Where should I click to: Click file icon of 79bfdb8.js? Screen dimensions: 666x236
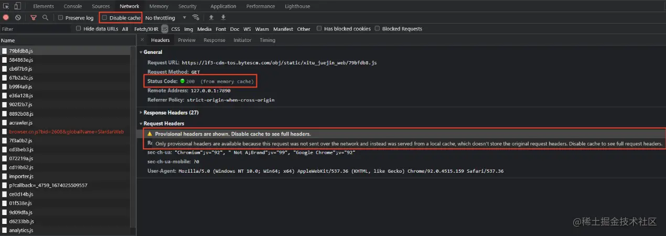pos(4,51)
